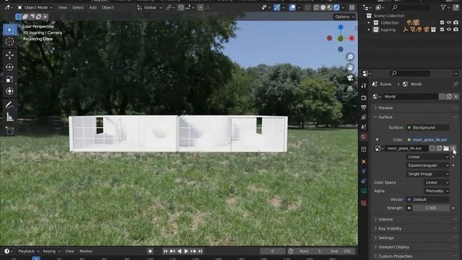This screenshot has width=462, height=260.
Task: Open the Equirectangular projection dropdown
Action: click(x=428, y=165)
